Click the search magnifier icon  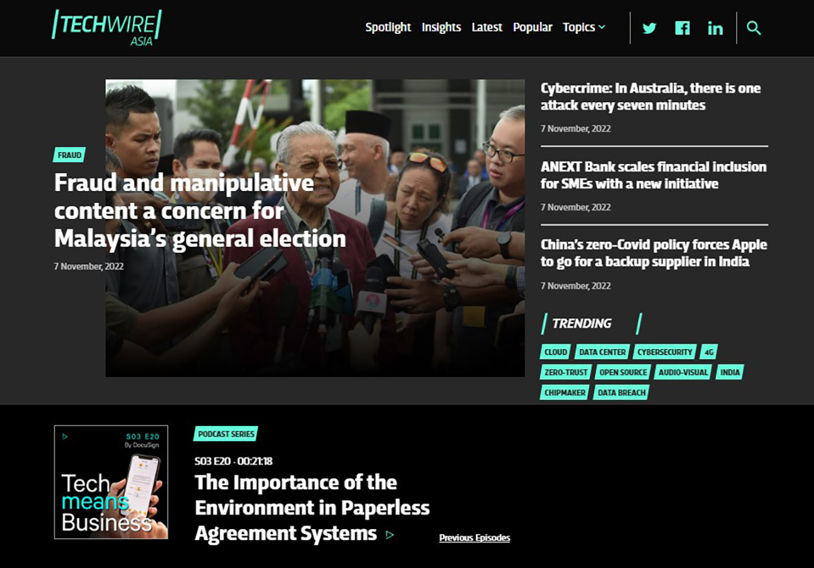tap(754, 28)
